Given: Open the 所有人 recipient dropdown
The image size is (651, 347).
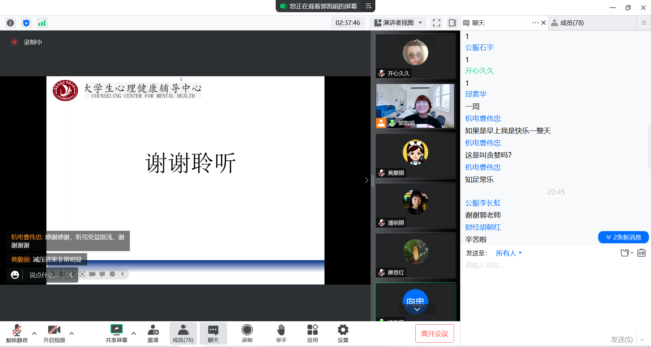Looking at the screenshot, I should [x=509, y=253].
